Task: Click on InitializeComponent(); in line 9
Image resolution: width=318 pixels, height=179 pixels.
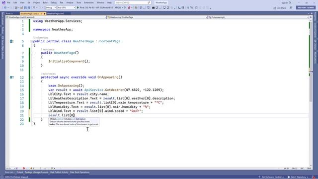Action: click(69, 61)
